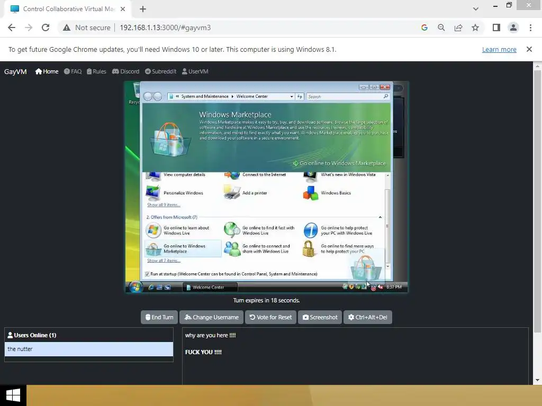Open a new browser tab
Viewport: 542px width, 406px height.
(x=143, y=9)
